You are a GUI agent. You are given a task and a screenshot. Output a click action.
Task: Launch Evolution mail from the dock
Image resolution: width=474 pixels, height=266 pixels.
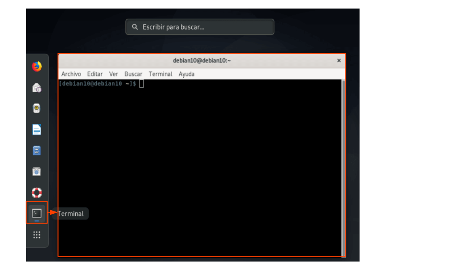point(37,88)
